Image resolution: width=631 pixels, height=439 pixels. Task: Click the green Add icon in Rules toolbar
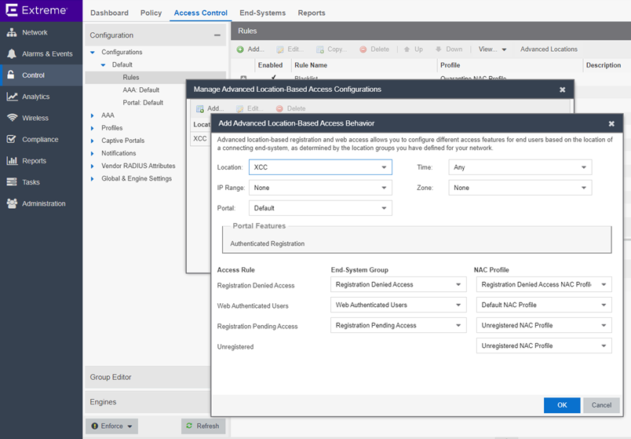[240, 49]
